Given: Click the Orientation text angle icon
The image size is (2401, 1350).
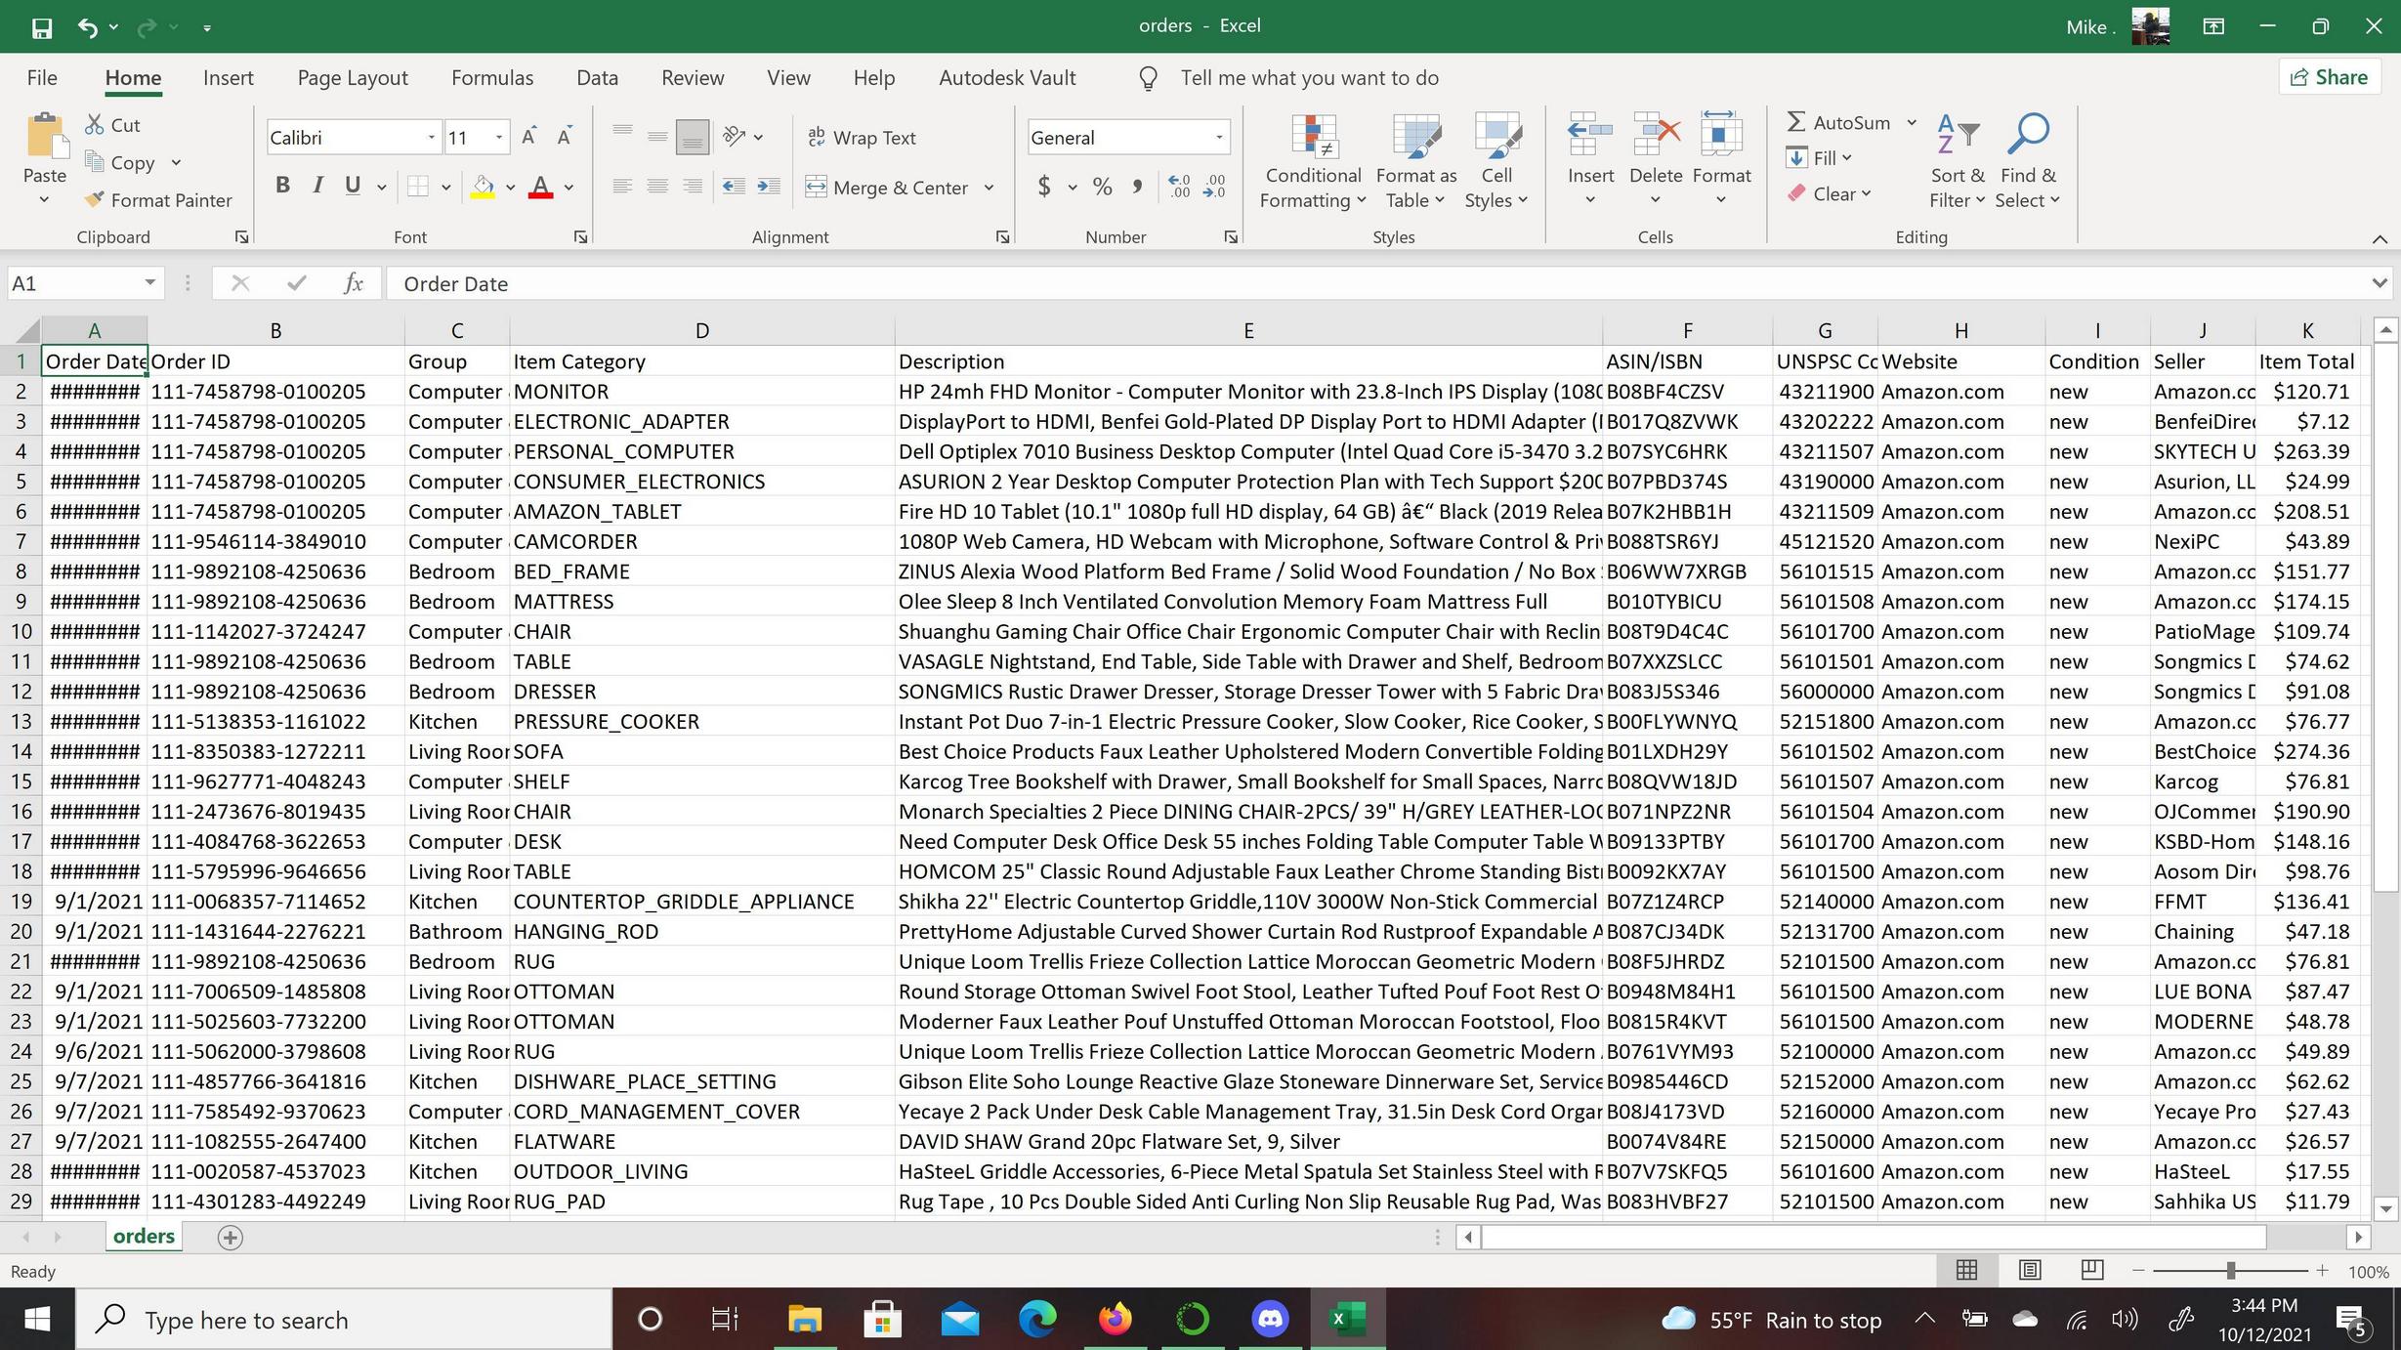Looking at the screenshot, I should [735, 137].
